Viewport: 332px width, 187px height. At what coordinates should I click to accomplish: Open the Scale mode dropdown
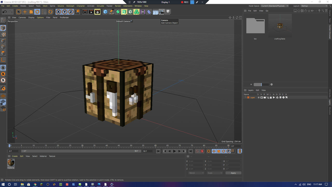point(215,173)
